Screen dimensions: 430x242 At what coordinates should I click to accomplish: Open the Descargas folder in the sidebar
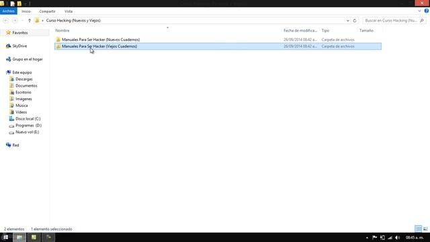point(24,79)
